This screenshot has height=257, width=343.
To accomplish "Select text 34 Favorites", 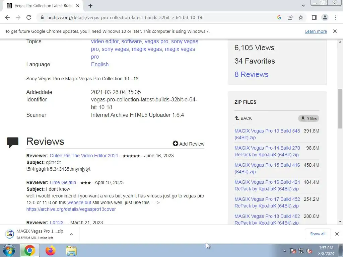I will pos(255,61).
